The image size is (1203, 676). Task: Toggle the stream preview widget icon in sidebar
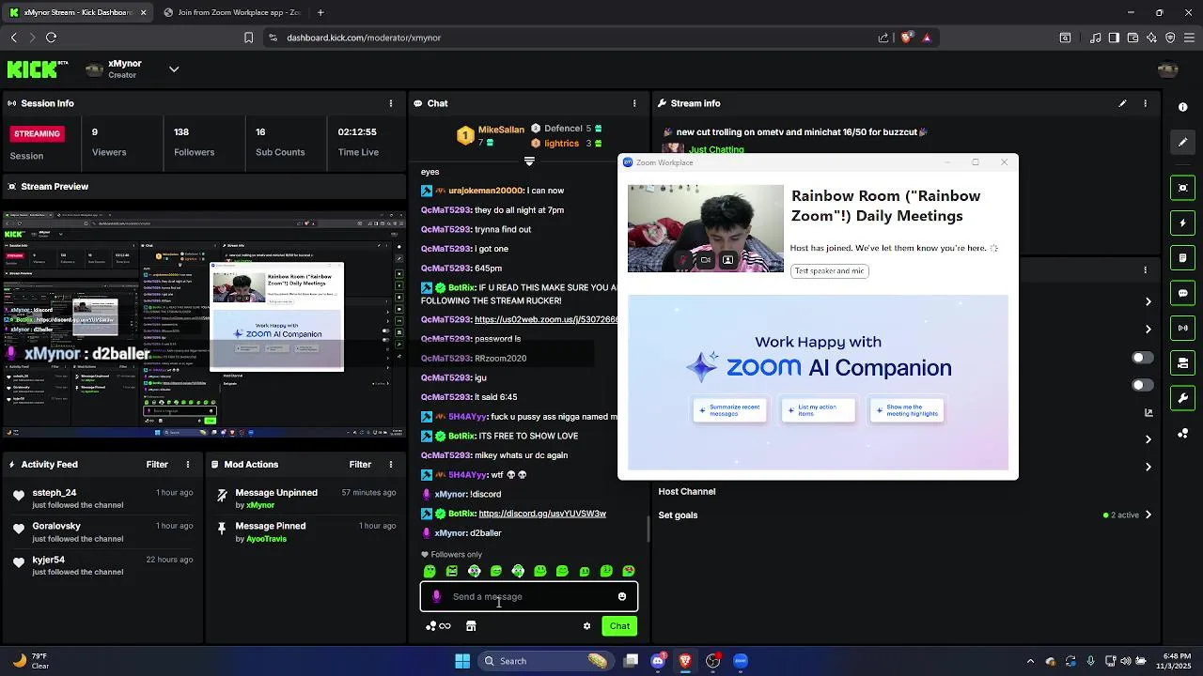click(1183, 188)
